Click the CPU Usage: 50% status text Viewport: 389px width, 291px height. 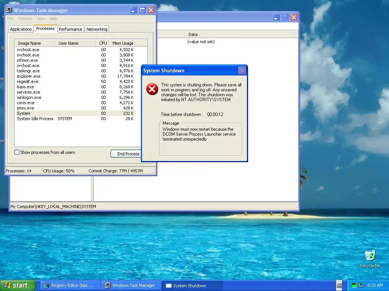click(x=59, y=171)
